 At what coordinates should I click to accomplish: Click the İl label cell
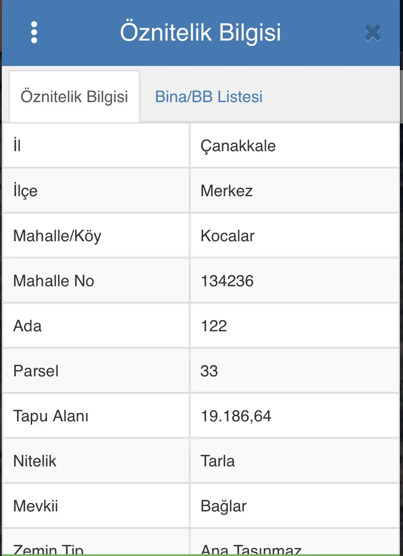pos(96,146)
